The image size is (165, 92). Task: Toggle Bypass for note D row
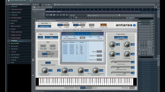click(65, 45)
